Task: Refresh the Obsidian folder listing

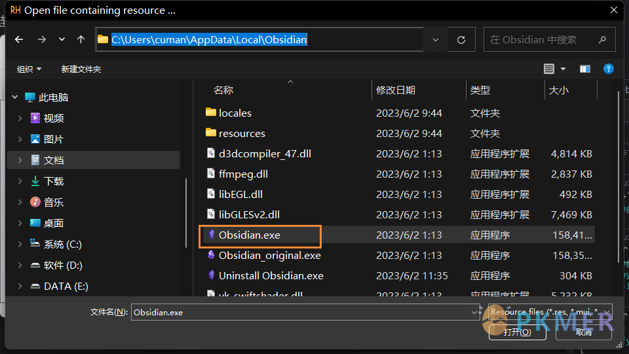Action: [461, 40]
